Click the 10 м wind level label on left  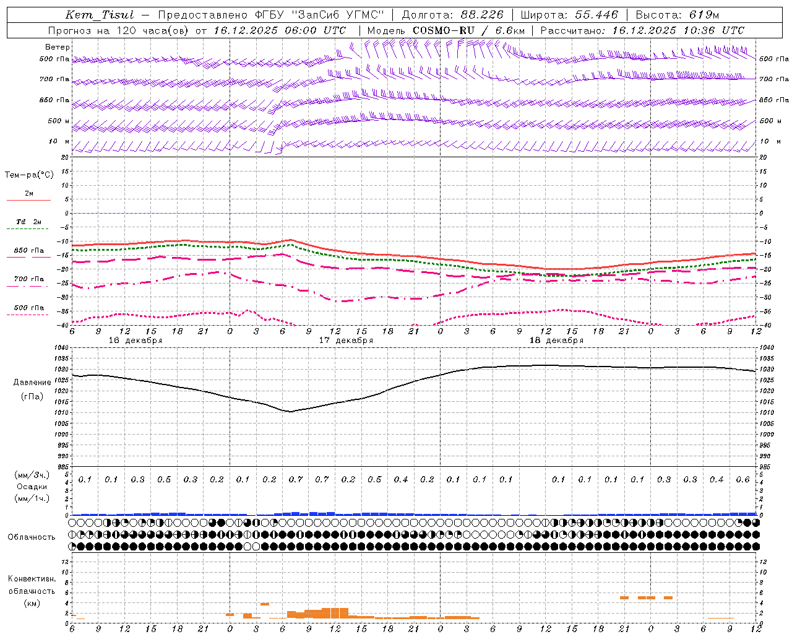[x=59, y=141]
